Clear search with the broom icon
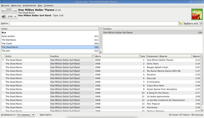The height and width of the screenshot is (118, 204). coord(180,23)
